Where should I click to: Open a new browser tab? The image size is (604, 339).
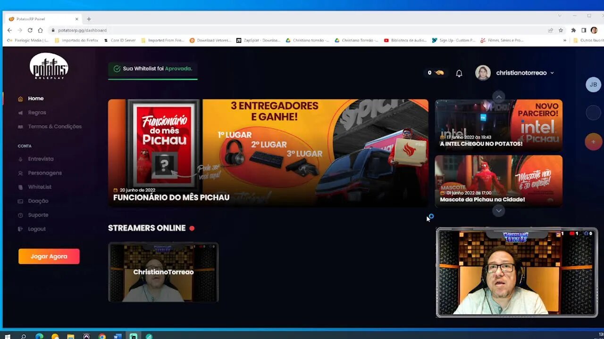pos(89,19)
